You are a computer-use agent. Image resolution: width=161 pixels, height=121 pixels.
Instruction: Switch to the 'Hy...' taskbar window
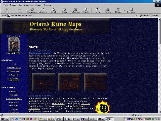tap(93, 119)
